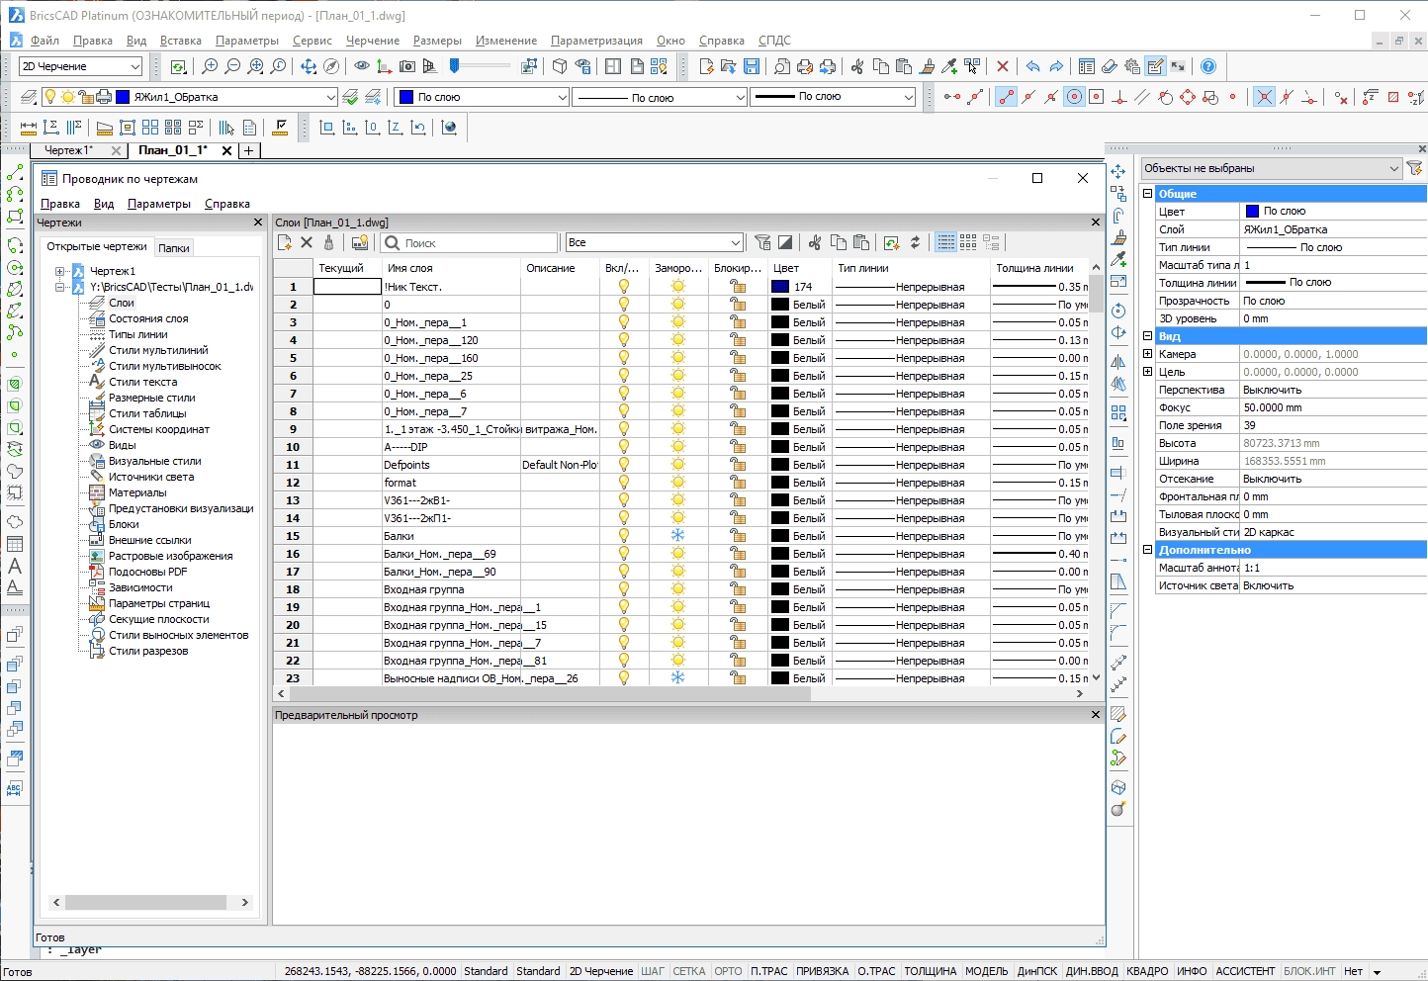Click the Cut (scissors) icon in top toolbar
The height and width of the screenshot is (981, 1428).
pyautogui.click(x=857, y=66)
